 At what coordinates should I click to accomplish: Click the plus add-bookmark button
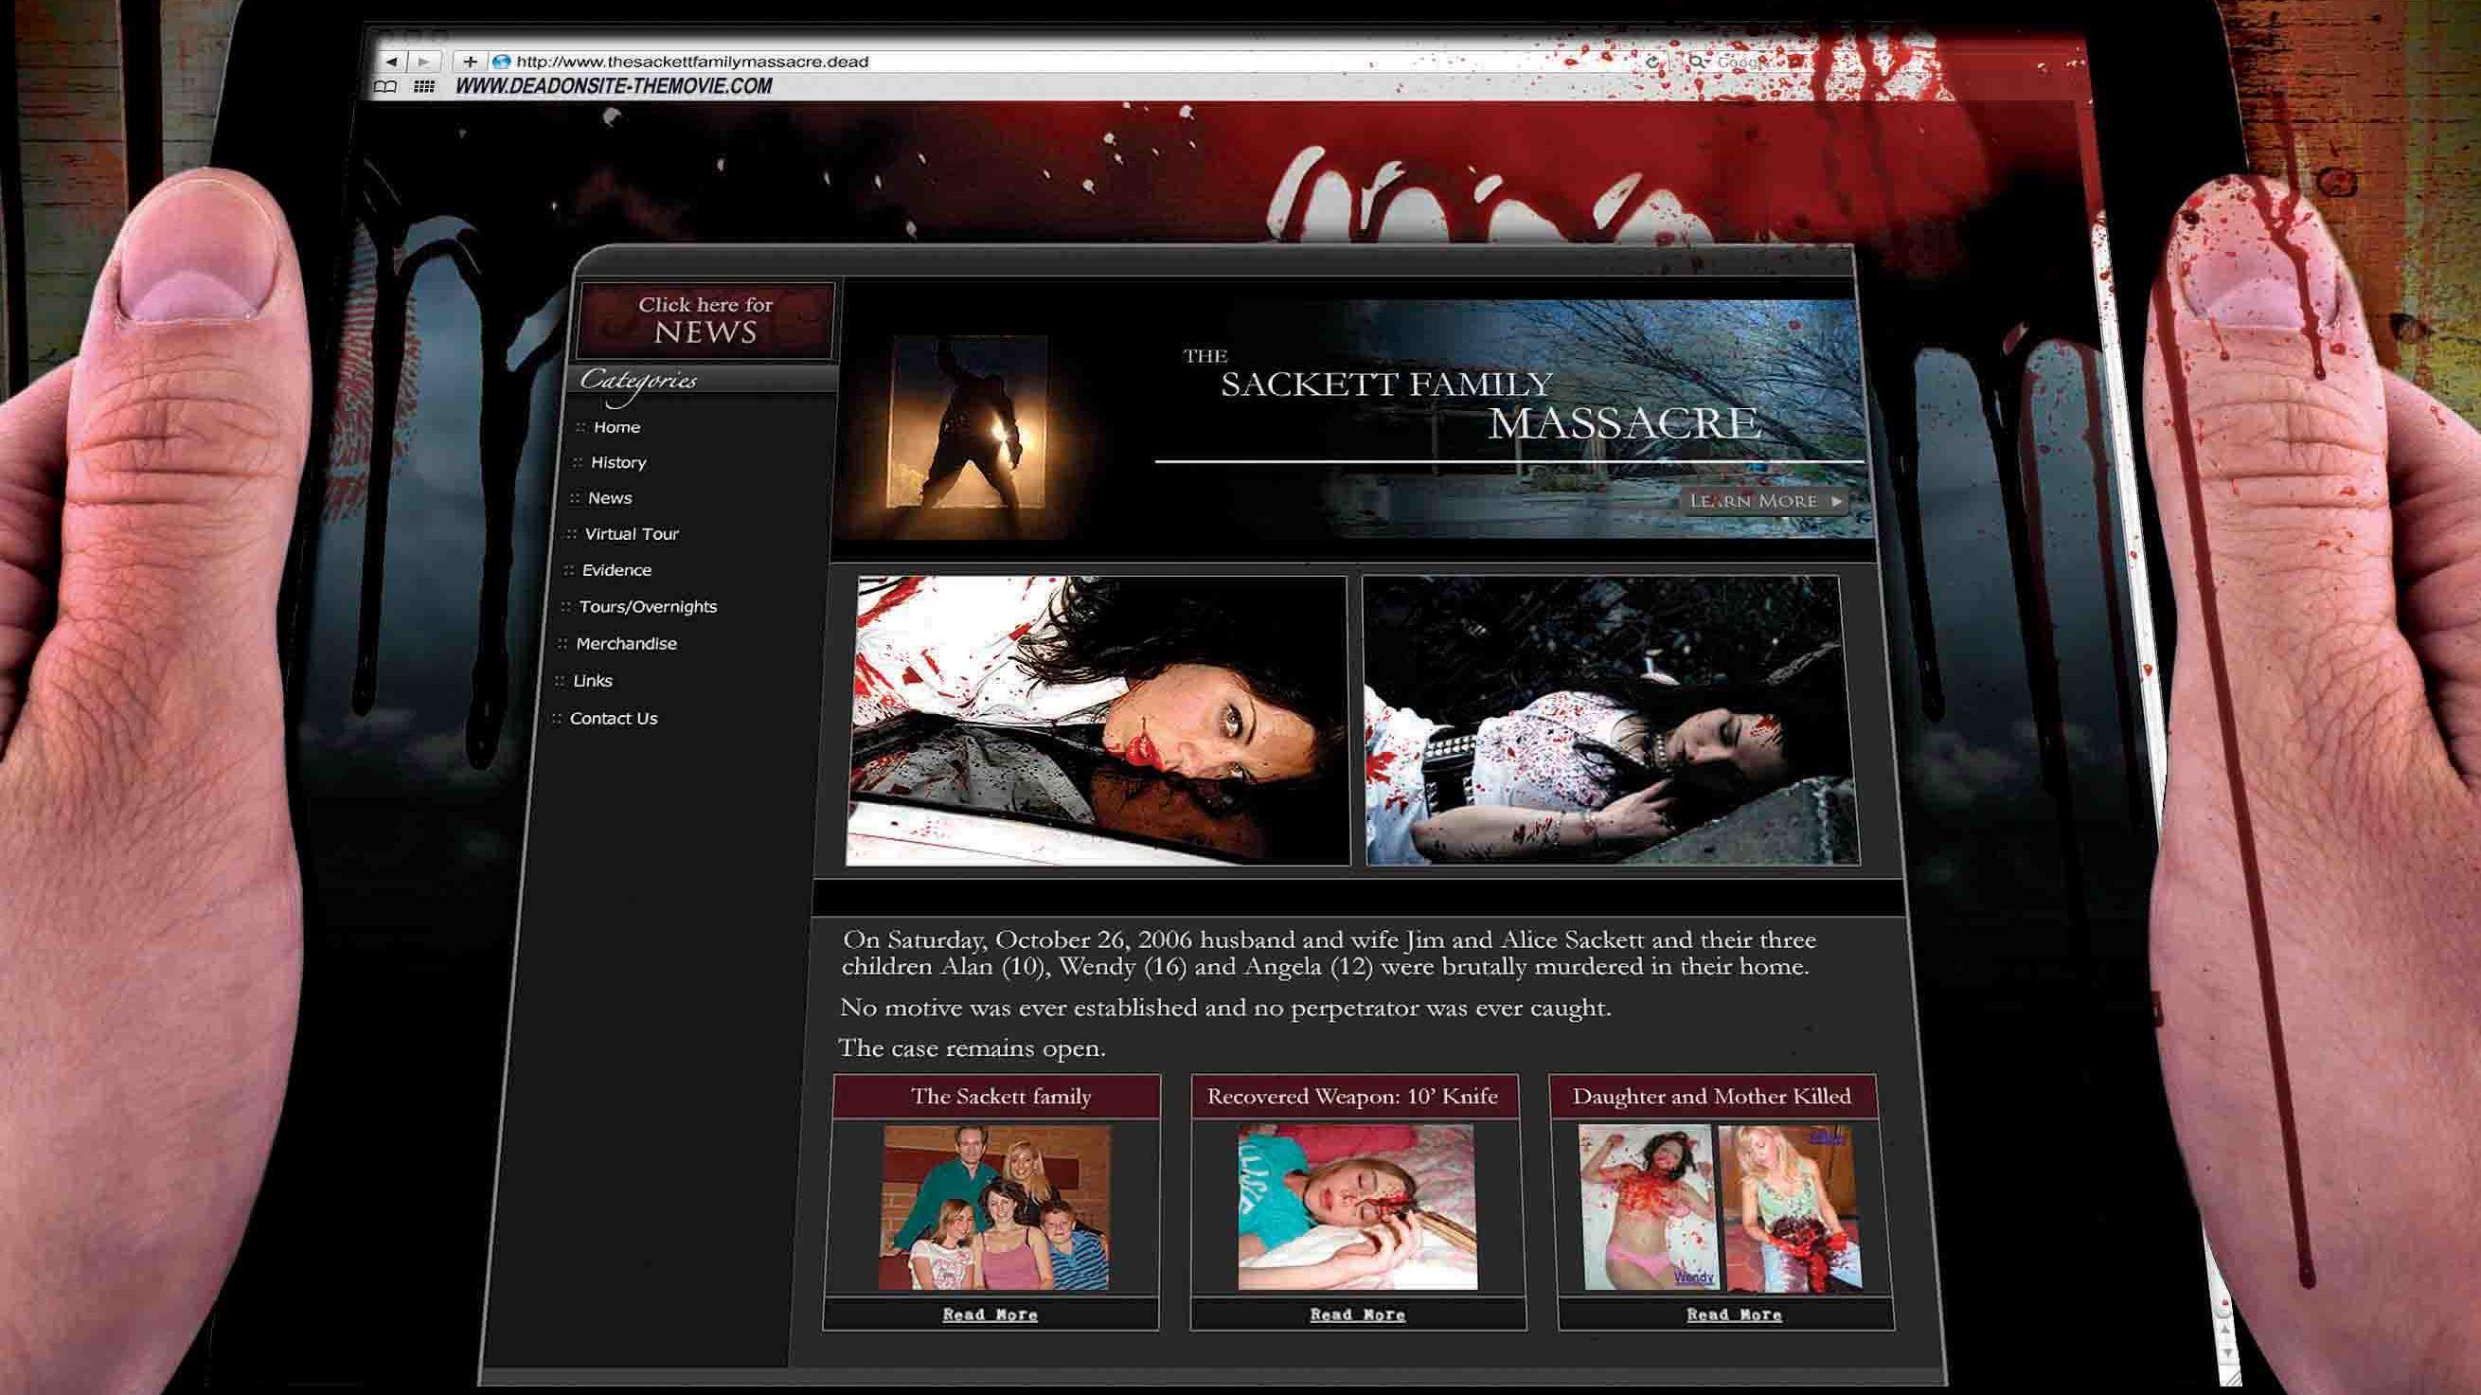(469, 62)
